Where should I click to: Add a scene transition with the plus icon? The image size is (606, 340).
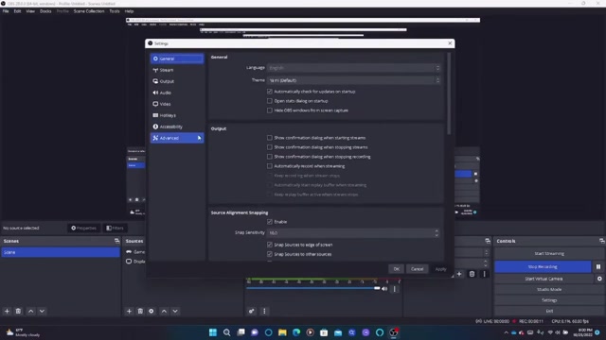(x=459, y=274)
